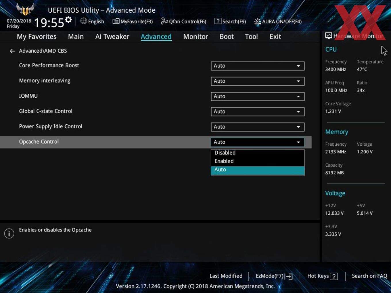The image size is (391, 293).
Task: Expand Memory interleaving dropdown
Action: 258,81
